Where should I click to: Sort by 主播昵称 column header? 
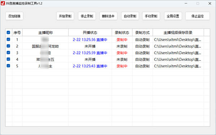[x=45, y=33]
